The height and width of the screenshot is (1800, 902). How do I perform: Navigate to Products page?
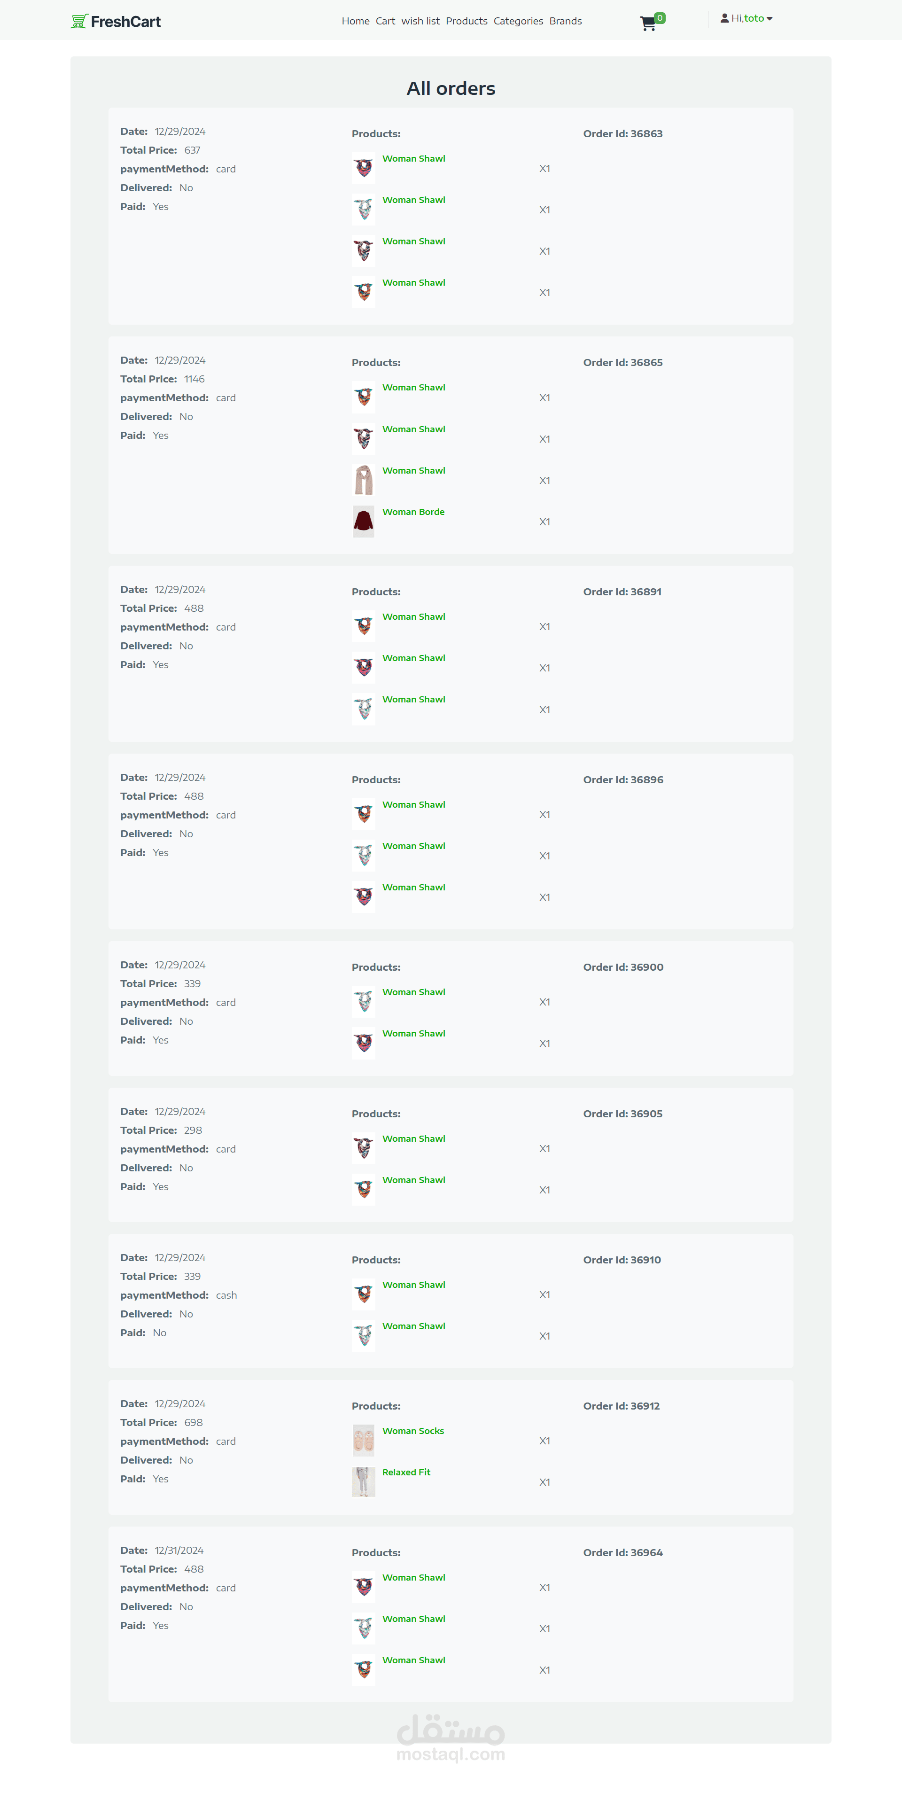(466, 21)
